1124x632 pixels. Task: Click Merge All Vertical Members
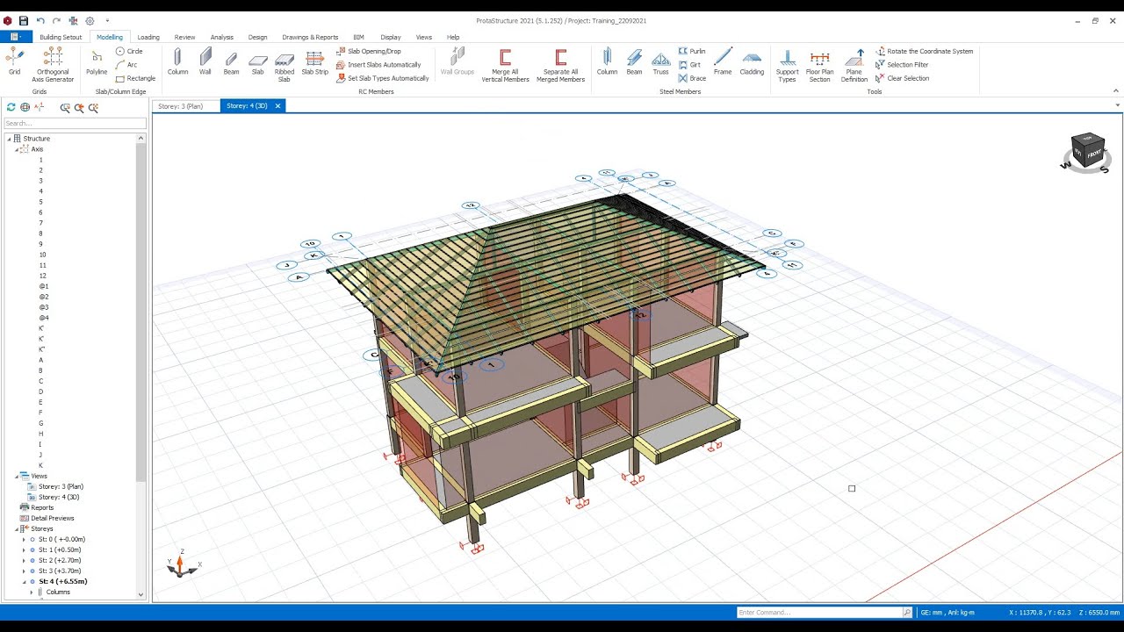coord(505,65)
